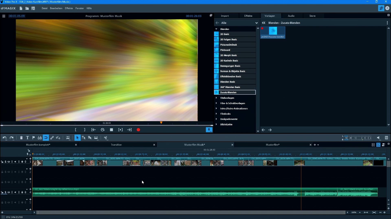Expand the Filmlooks category
The width and height of the screenshot is (391, 219).
click(x=225, y=114)
